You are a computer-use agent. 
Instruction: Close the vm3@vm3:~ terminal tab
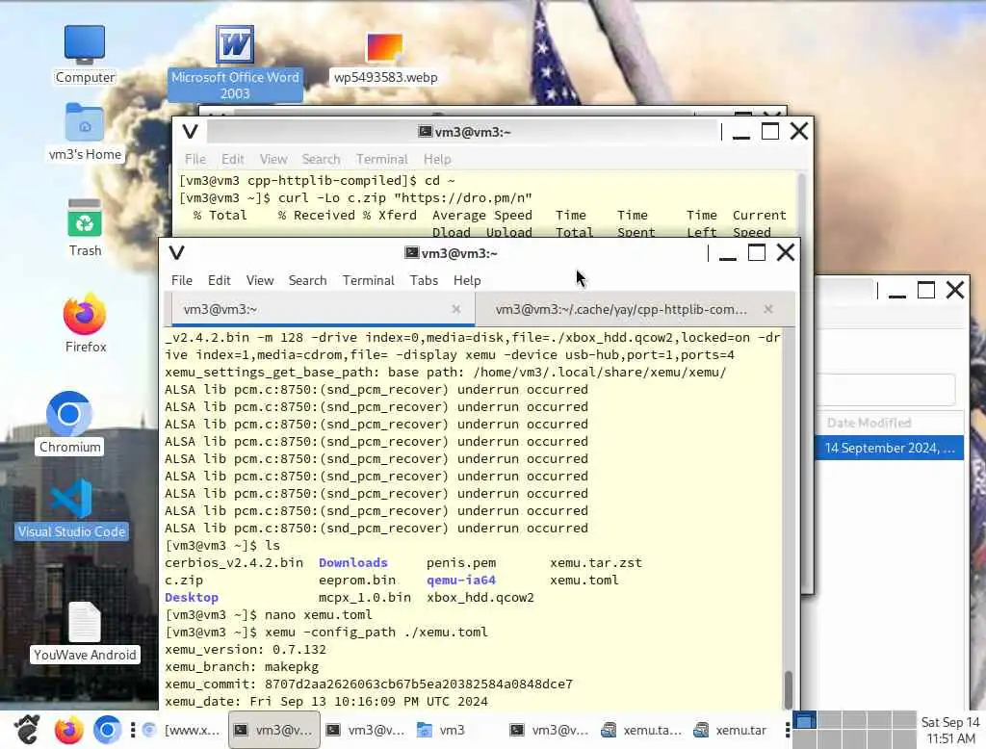[x=455, y=309]
